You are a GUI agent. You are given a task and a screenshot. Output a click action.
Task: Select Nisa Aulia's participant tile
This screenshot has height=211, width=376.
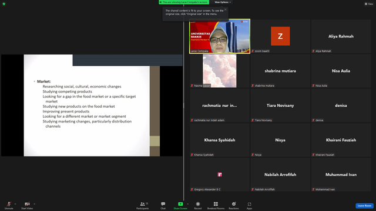[x=341, y=71]
